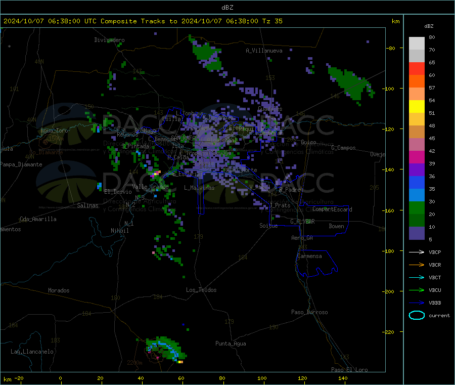455x385 pixels.
Task: Click the '60' km tick on bottom axis
Action: [x=181, y=378]
